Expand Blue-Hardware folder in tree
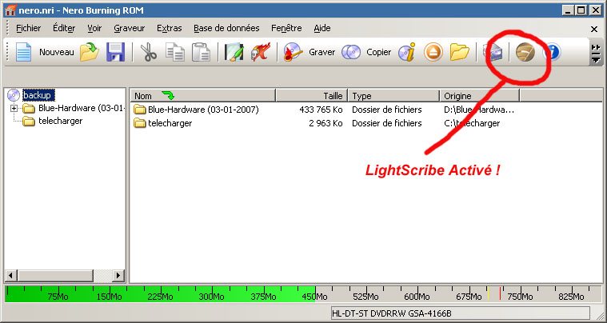This screenshot has height=323, width=607. (14, 108)
